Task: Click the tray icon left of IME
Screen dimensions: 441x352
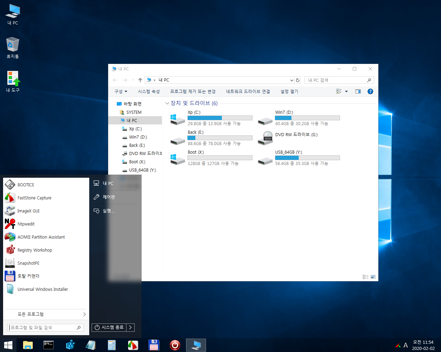Action: click(398, 345)
